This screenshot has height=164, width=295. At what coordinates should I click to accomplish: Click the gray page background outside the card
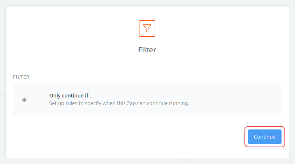click(2, 73)
